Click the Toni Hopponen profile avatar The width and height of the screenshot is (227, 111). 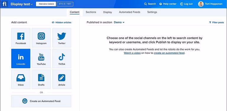coord(201,4)
